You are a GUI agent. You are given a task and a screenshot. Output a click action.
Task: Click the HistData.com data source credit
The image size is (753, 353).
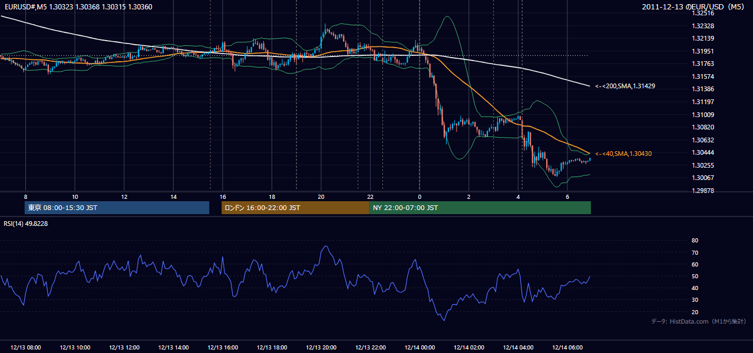[x=699, y=321]
